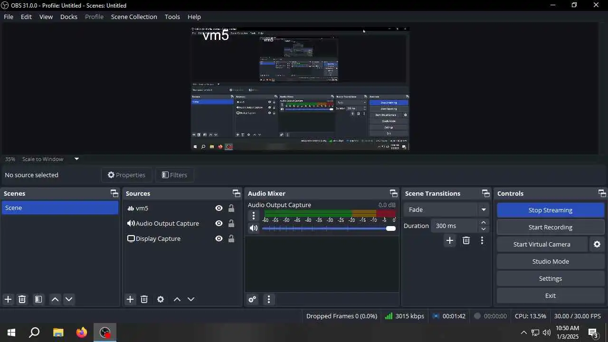Open the Help menu
Viewport: 608px width, 342px height.
194,17
